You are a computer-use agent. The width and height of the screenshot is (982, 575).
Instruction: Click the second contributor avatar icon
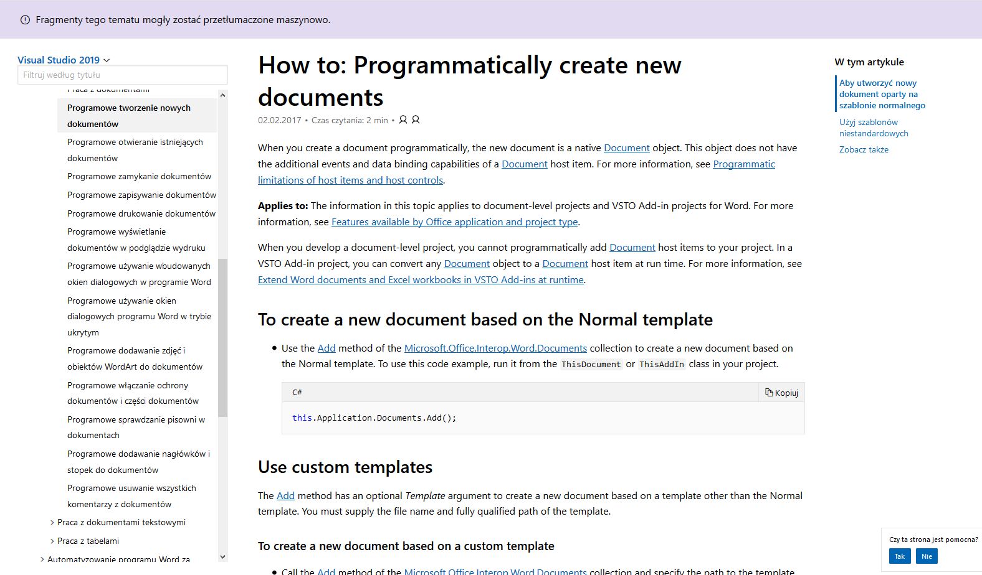pos(416,119)
